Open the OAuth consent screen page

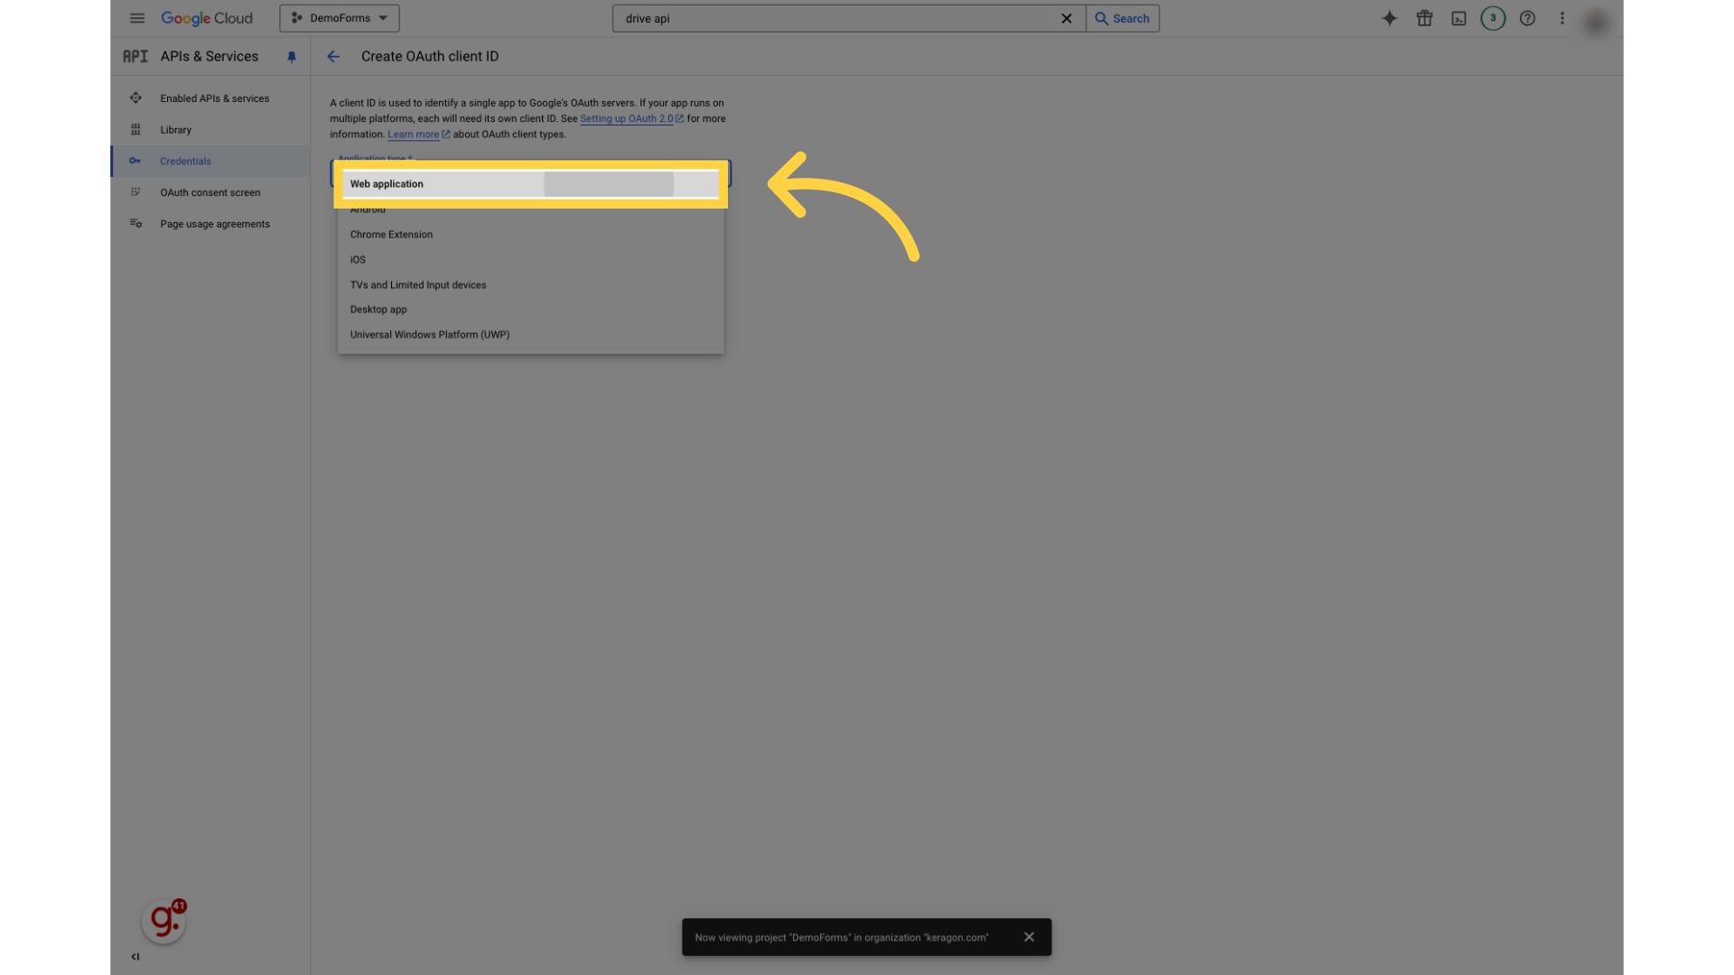209,192
